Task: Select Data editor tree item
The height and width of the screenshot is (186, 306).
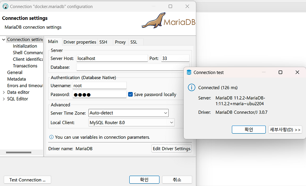Action: pos(18,92)
